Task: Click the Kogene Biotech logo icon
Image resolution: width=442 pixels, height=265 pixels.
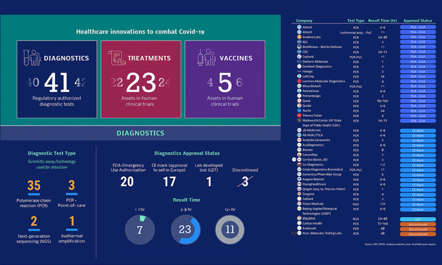Action: [299, 179]
